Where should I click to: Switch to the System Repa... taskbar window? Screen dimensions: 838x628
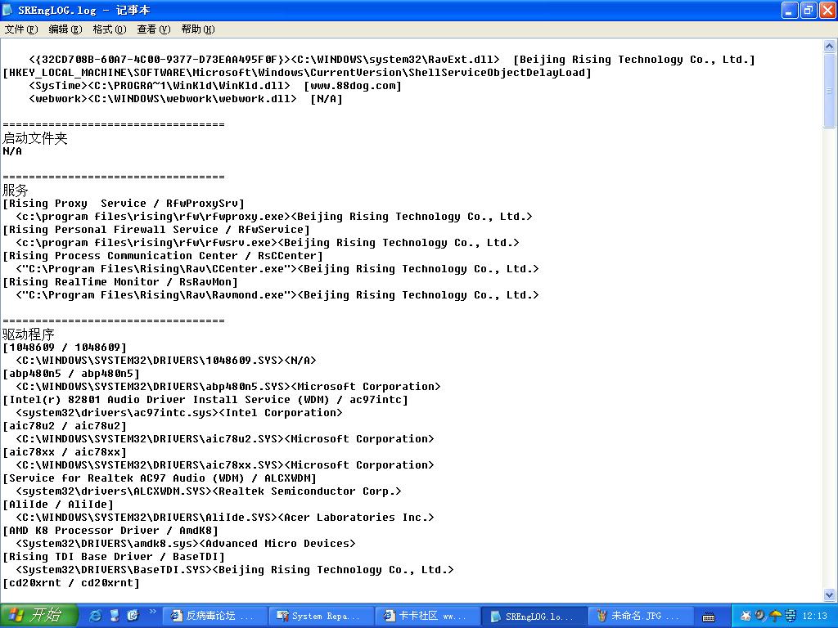pyautogui.click(x=320, y=616)
